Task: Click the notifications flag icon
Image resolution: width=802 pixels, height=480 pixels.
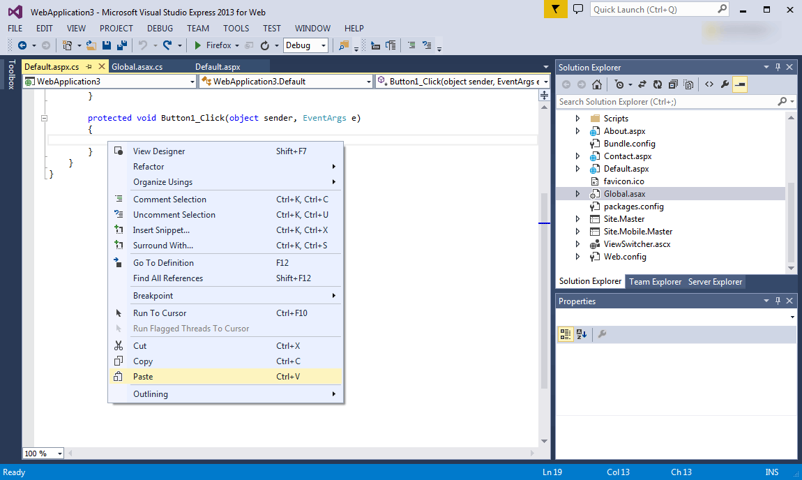Action: [555, 9]
